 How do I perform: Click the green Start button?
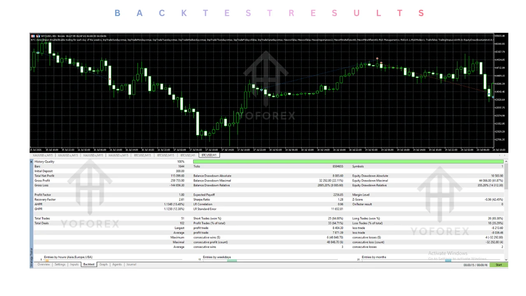tap(499, 265)
